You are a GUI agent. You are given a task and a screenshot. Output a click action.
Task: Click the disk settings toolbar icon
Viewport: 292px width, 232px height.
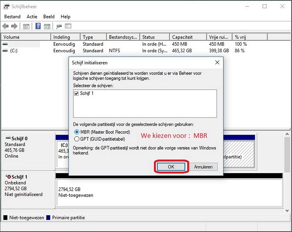point(59,26)
